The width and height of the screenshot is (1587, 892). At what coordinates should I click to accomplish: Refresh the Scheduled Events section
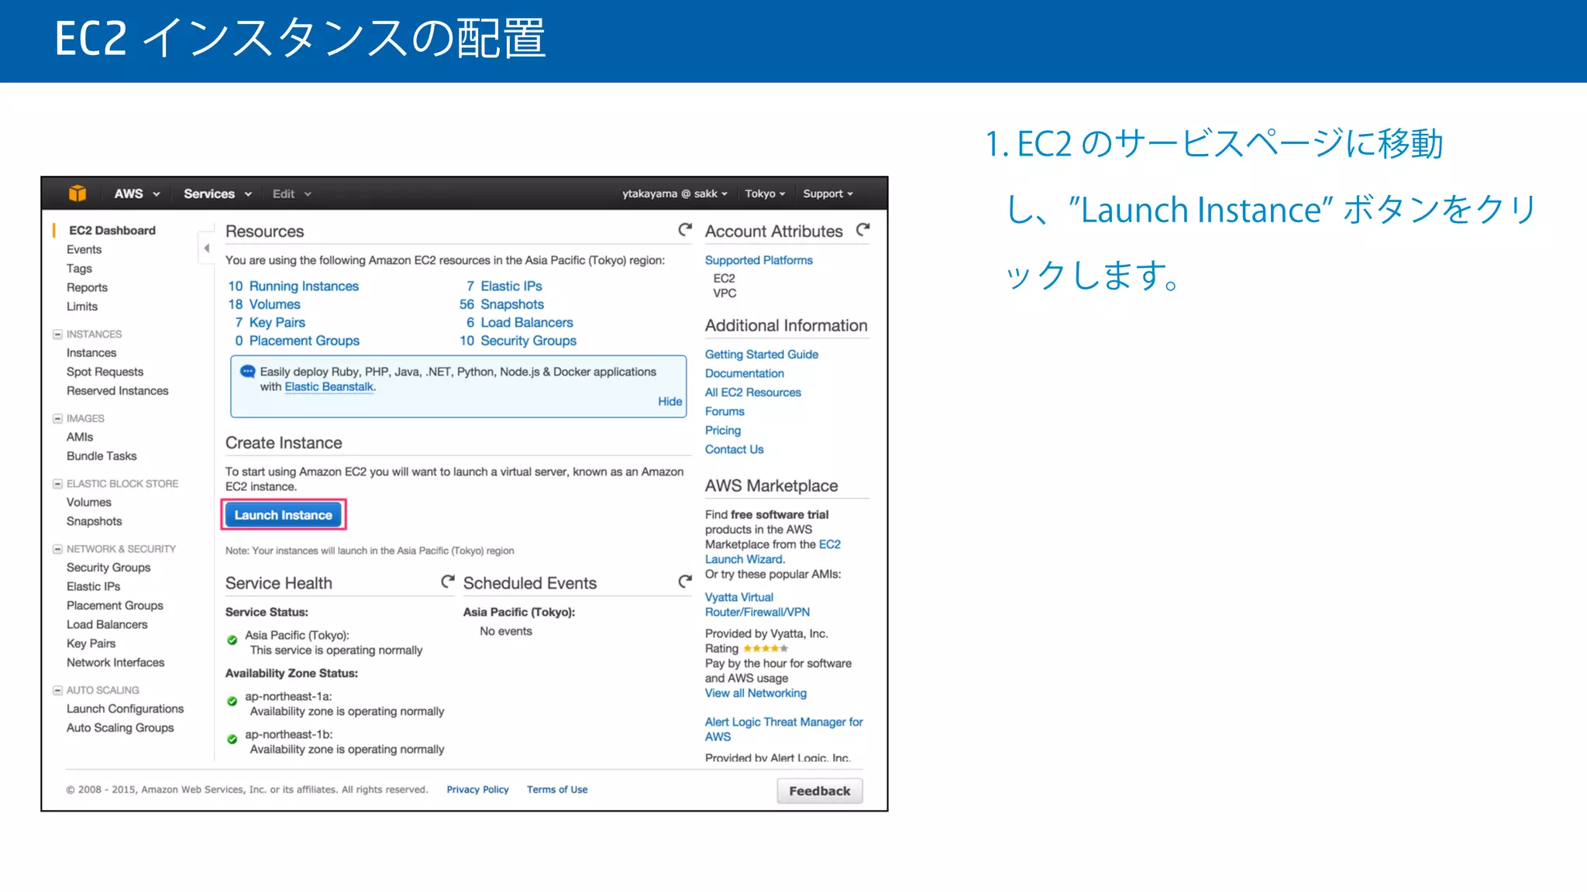pos(685,582)
